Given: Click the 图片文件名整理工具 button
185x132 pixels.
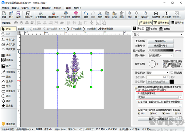Looking at the screenshot, I should [x=160, y=119].
